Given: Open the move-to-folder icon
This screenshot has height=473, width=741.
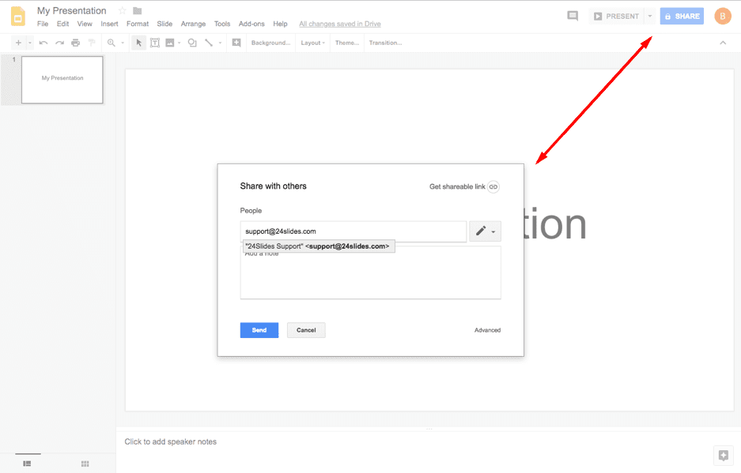Looking at the screenshot, I should [x=138, y=10].
